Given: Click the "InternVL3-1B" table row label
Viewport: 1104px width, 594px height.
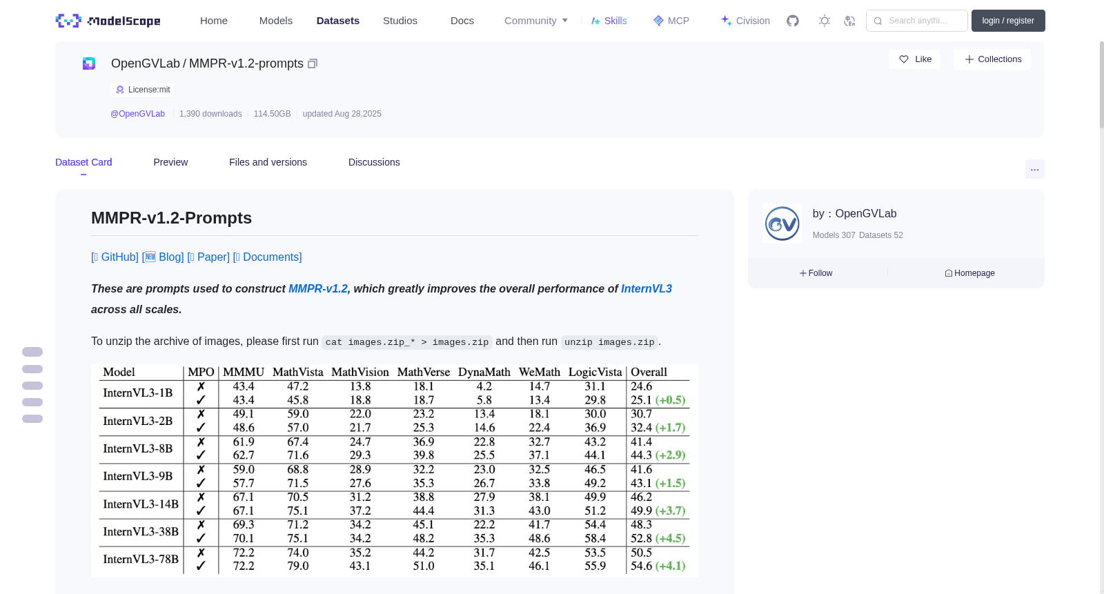Looking at the screenshot, I should (138, 393).
